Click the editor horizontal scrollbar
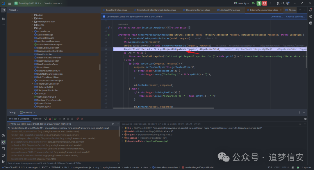This screenshot has height=170, width=314. click(x=164, y=108)
